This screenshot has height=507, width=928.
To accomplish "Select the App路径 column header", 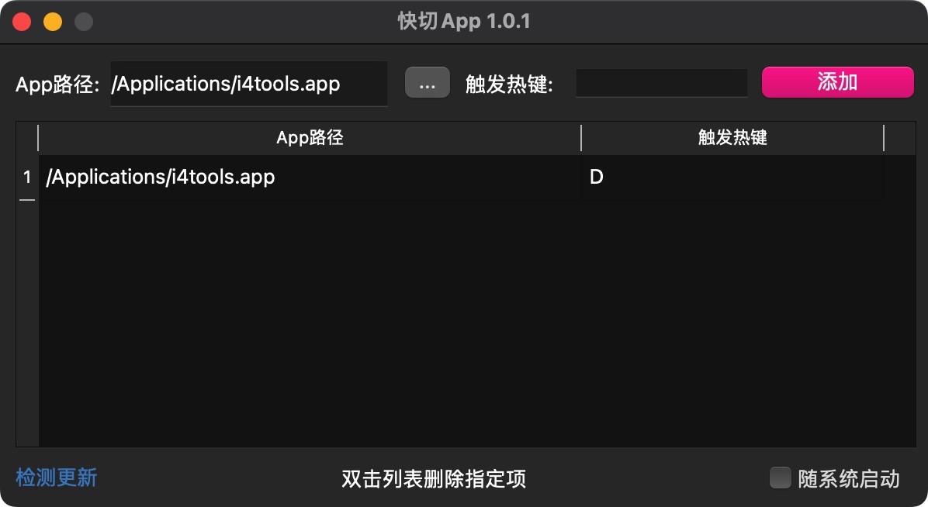I will tap(310, 138).
